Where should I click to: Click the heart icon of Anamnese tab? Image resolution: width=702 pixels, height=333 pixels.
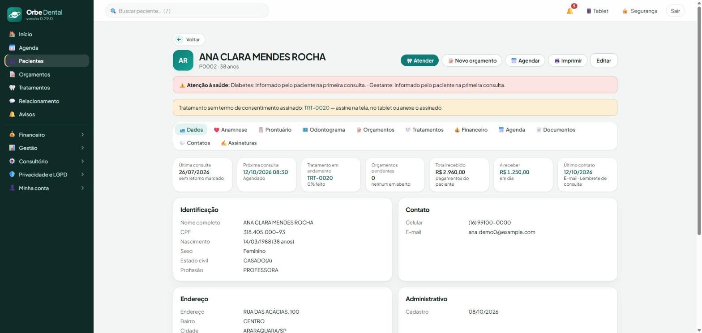pos(217,130)
